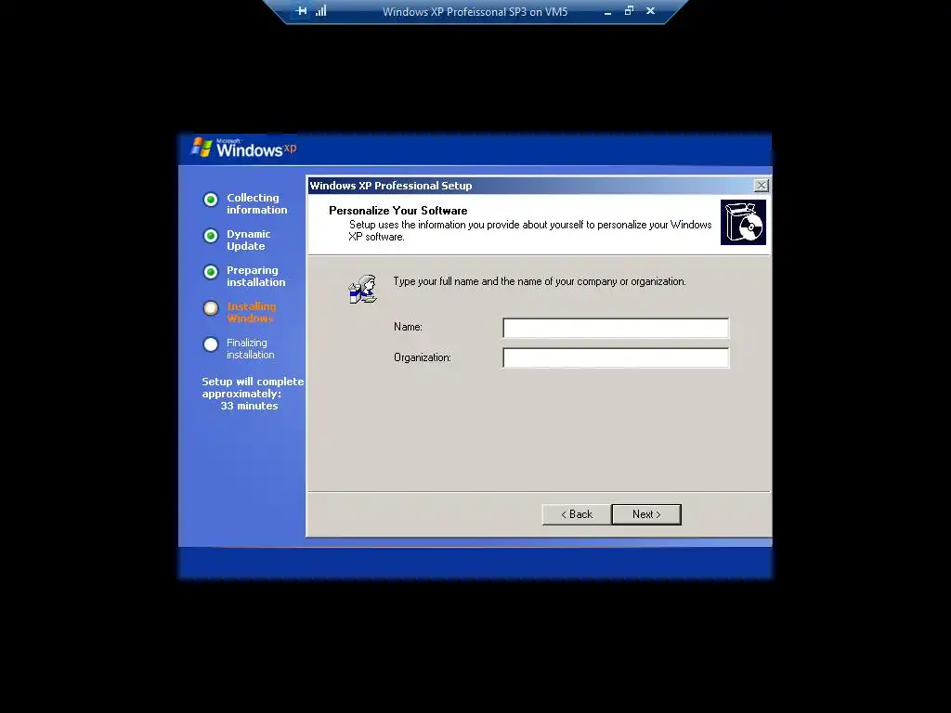The width and height of the screenshot is (951, 713).
Task: Close the VM connection bar
Action: 650,11
